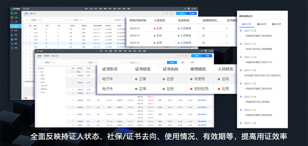Viewport: 308px width, 146px height.
Task: Tick header select-all checkbox in back 人员 table
Action: point(26,26)
